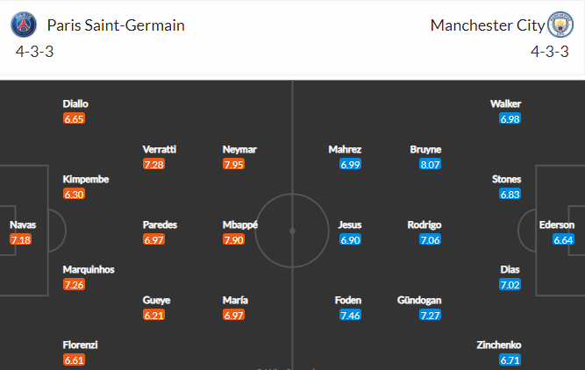The image size is (585, 370).
Task: Click player name Kimpembe
Action: [86, 180]
